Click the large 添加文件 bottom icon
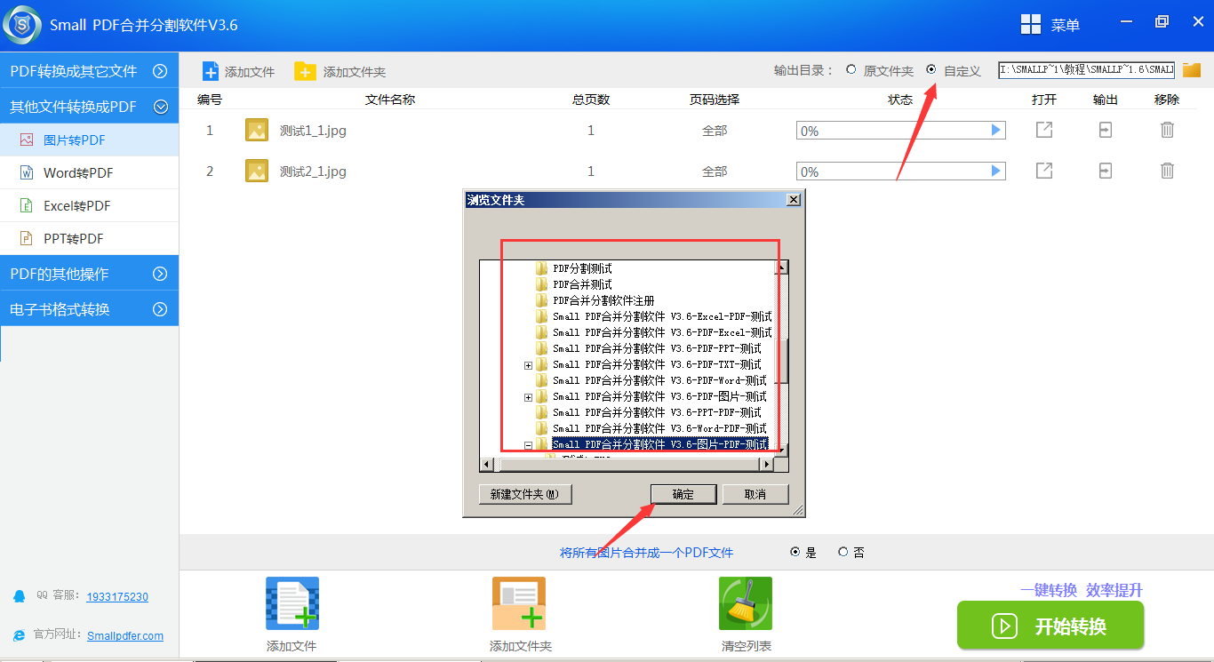The width and height of the screenshot is (1214, 662). tap(292, 603)
